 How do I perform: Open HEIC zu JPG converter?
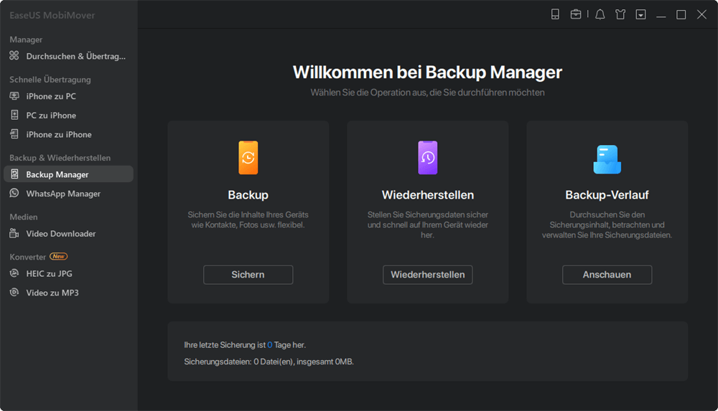[x=68, y=274]
